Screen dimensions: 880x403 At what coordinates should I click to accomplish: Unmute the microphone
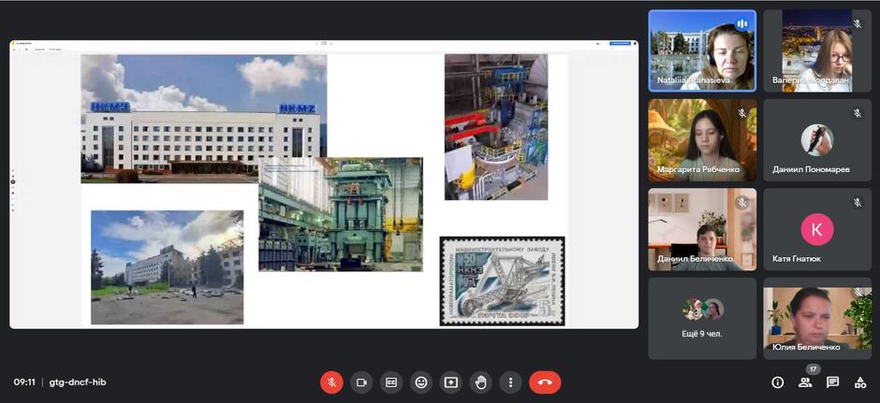[x=331, y=382]
